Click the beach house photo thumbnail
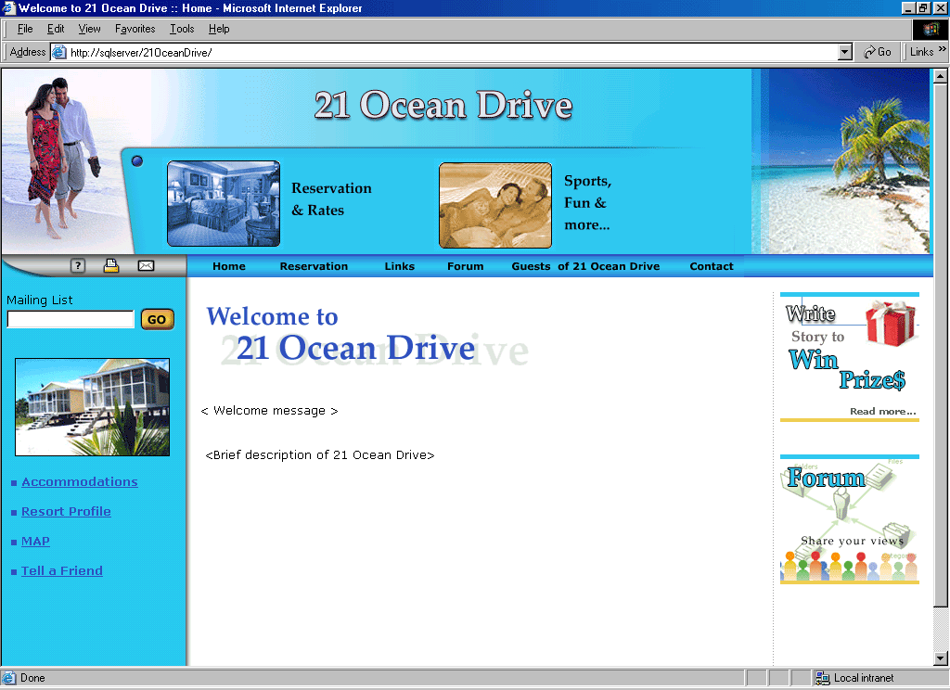 [92, 407]
